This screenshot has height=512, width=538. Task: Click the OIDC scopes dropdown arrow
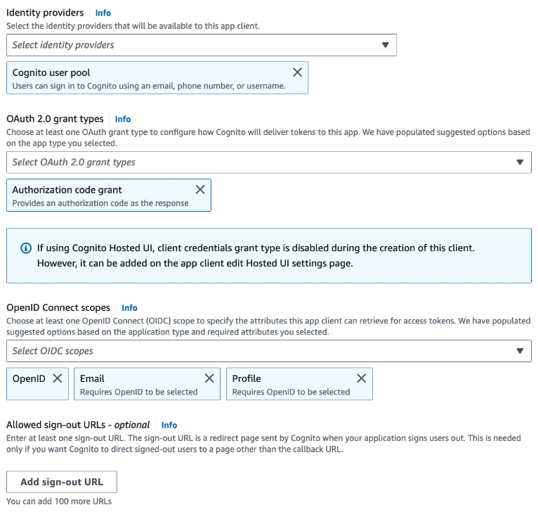520,351
